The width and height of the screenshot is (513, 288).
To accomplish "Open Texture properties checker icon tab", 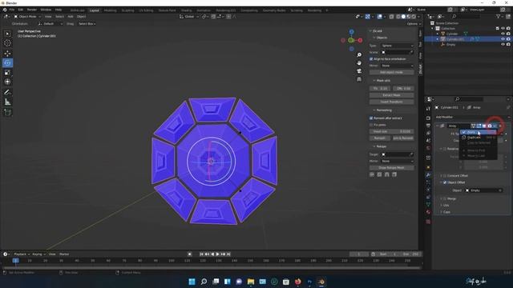I will 428,222.
